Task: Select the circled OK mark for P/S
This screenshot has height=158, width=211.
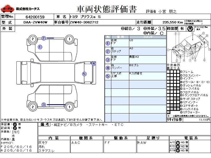Action: click(x=178, y=146)
